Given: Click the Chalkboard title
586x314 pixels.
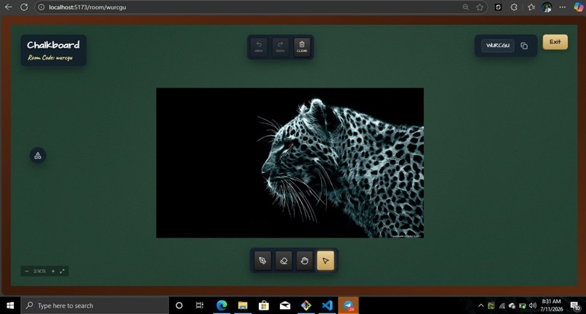Looking at the screenshot, I should (53, 45).
